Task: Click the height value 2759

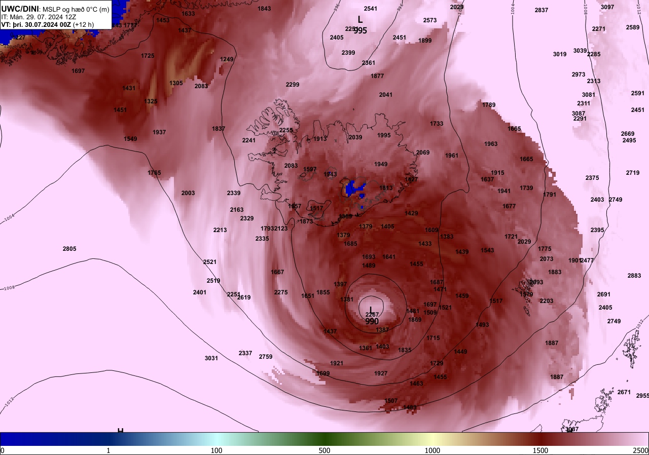Action: [x=266, y=357]
